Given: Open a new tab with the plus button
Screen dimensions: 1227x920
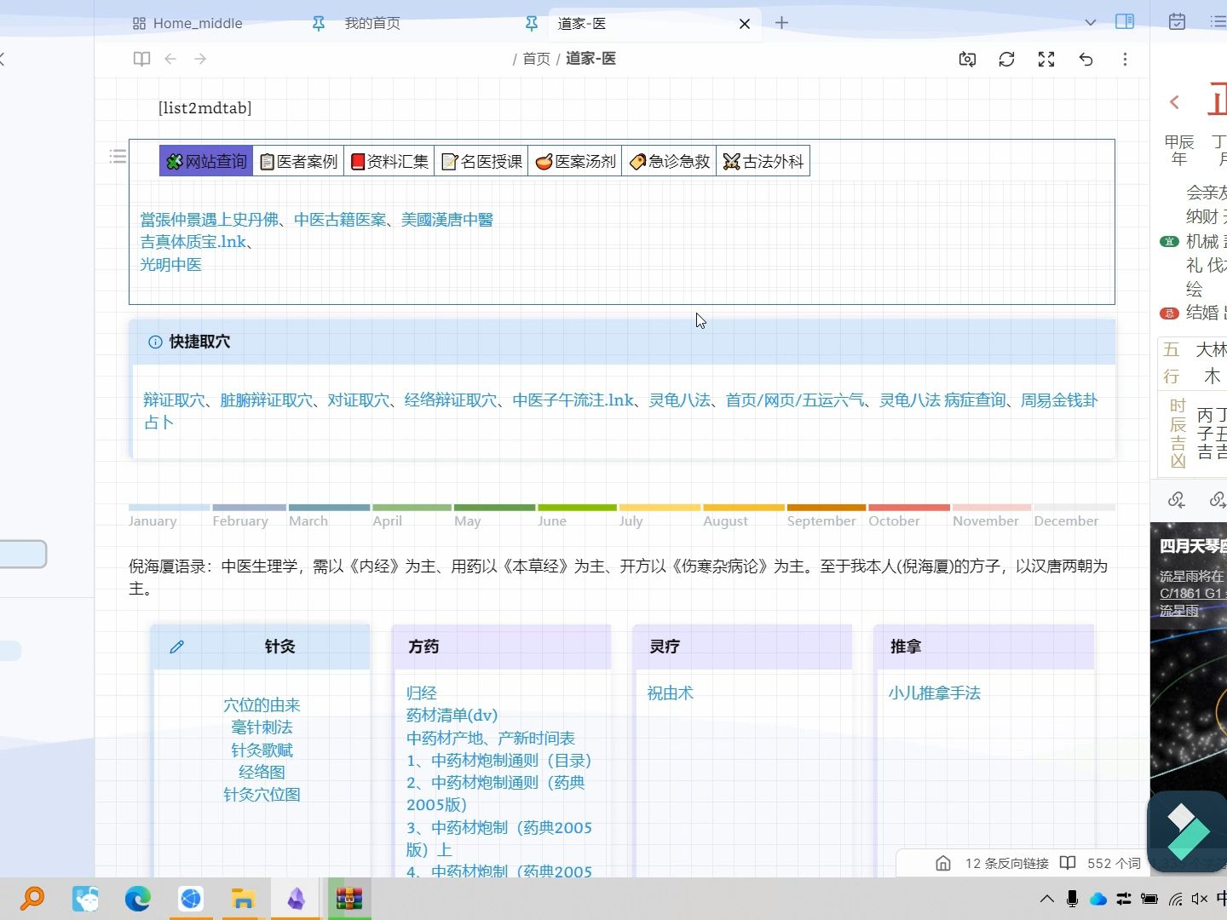Looking at the screenshot, I should point(781,23).
